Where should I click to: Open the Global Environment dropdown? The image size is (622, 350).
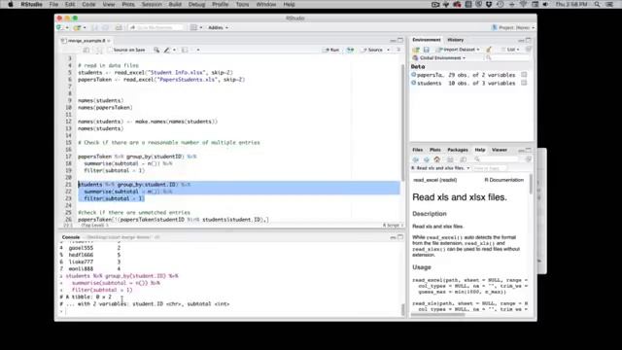(439, 58)
